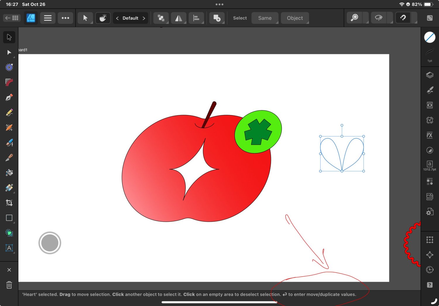Screen dimensions: 439x306
Task: Select the Node tool
Action: 9,52
